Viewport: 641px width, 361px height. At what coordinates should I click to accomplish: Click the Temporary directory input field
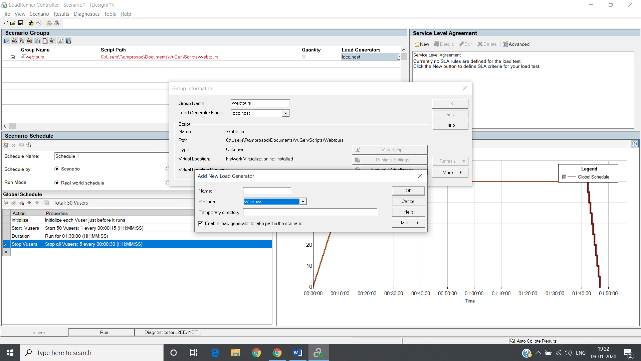310,212
